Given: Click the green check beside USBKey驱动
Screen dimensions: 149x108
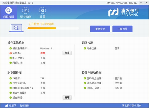Looking at the screenshot, I should (x=85, y=88).
